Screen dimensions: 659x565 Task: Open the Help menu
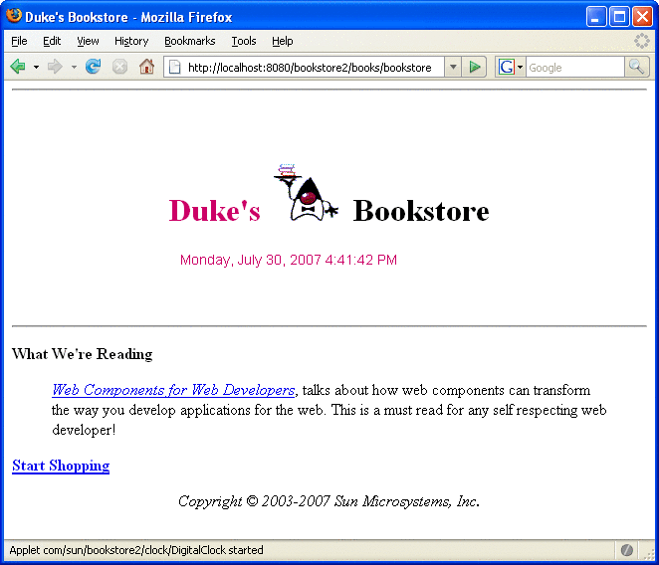(x=283, y=41)
